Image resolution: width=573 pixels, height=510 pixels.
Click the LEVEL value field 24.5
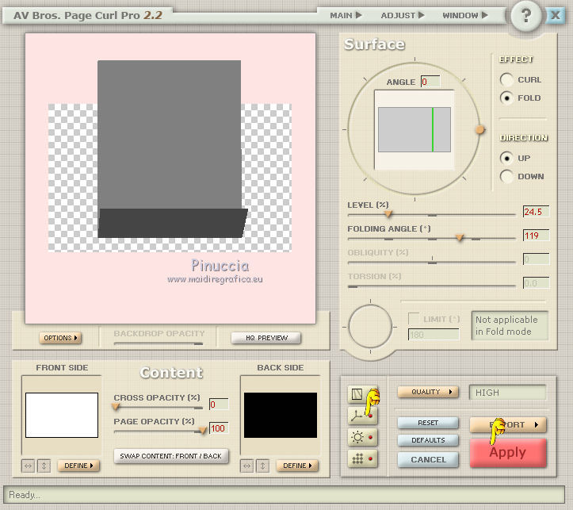tap(536, 212)
